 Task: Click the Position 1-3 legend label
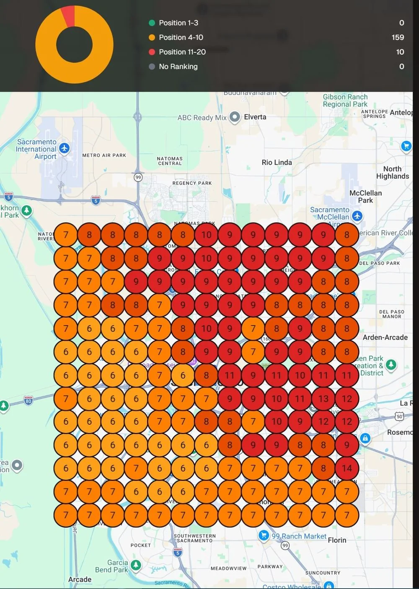tap(178, 23)
